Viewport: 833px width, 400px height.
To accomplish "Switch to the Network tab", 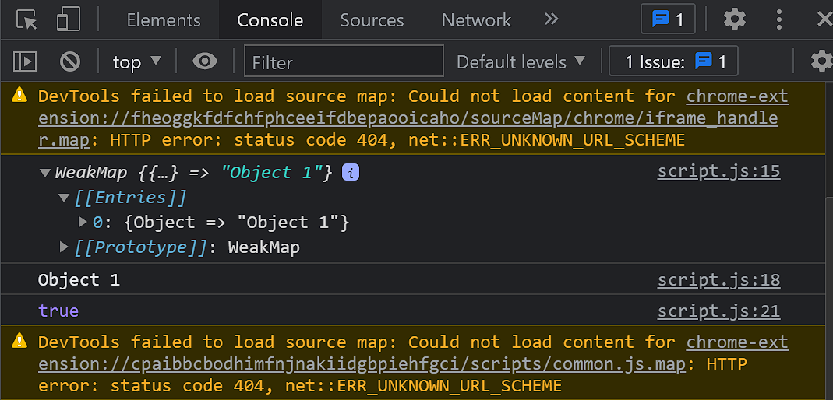I will pyautogui.click(x=476, y=20).
